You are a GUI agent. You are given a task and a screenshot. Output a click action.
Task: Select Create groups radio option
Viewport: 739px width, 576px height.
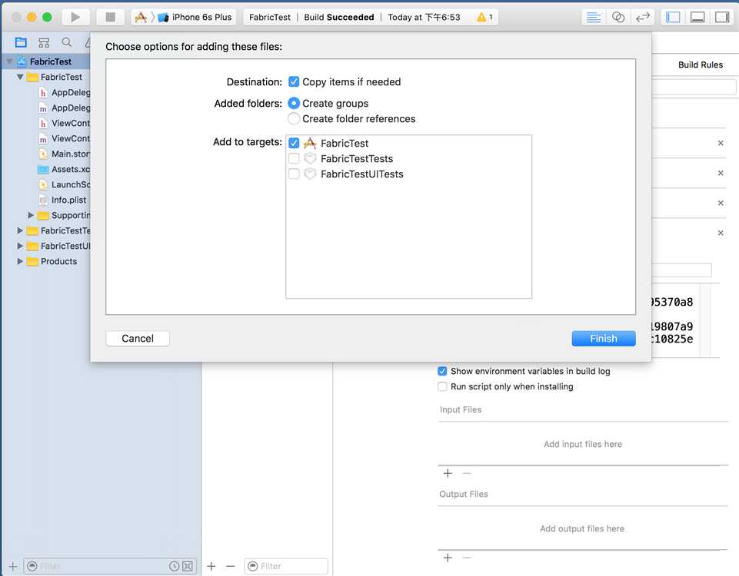(294, 103)
